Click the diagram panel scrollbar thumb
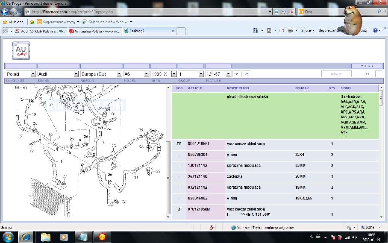Screen dimensions: 388x243 coord(168,177)
